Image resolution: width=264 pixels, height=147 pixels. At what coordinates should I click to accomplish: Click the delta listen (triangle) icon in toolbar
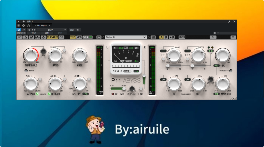[x=26, y=37]
